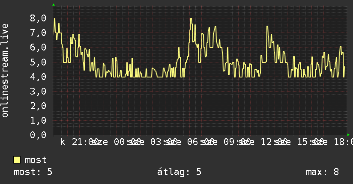The height and width of the screenshot is (184, 353).
Task: Click the 'k' day label on x-axis
Action: (x=63, y=142)
